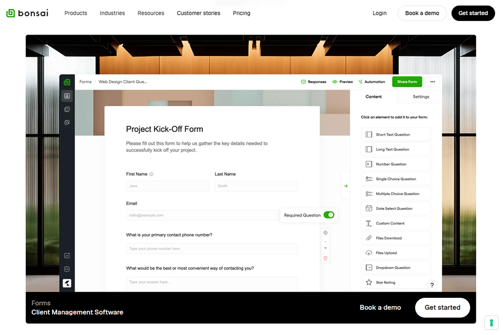Add a Short Text Question element

tap(396, 135)
